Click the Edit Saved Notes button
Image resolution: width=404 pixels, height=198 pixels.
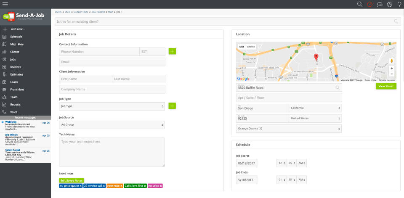pyautogui.click(x=72, y=180)
